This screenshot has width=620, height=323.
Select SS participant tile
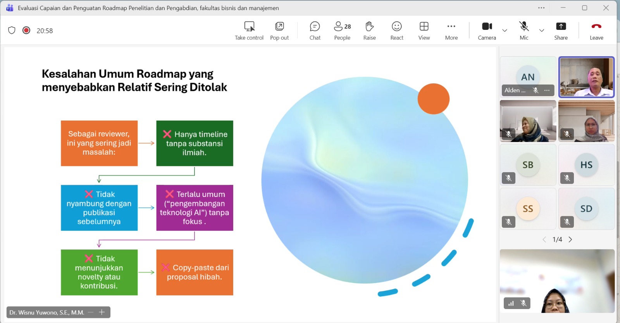coord(528,209)
